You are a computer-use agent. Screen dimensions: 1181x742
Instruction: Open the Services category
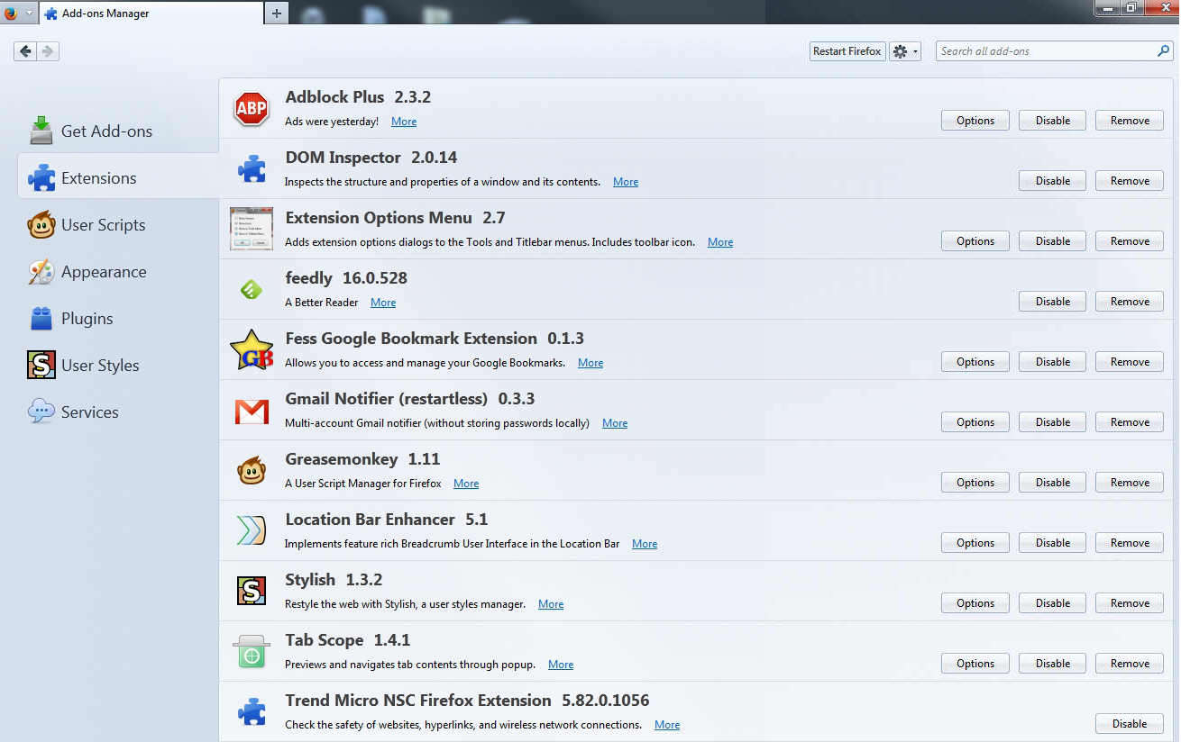tap(90, 412)
